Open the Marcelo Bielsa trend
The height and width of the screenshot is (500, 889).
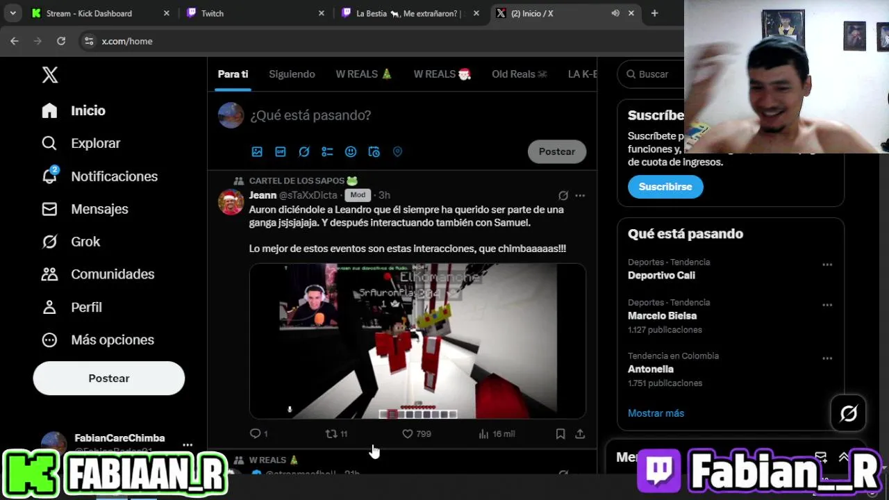[662, 315]
